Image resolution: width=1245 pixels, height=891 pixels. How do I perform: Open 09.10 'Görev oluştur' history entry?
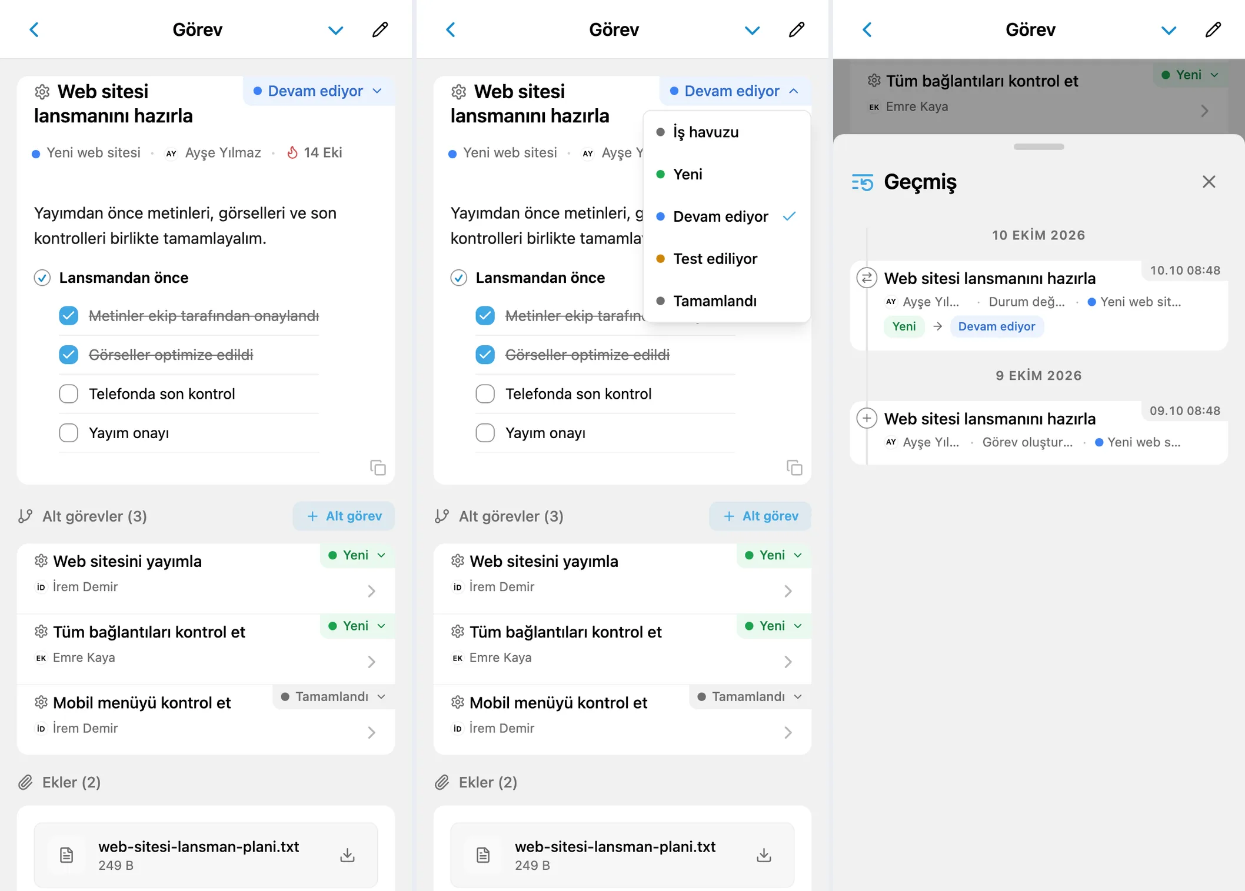1039,432
